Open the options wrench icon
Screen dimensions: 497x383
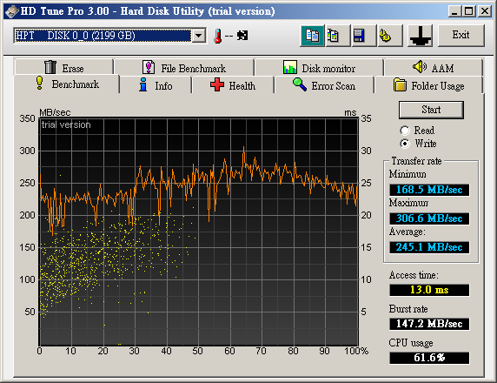click(x=390, y=36)
